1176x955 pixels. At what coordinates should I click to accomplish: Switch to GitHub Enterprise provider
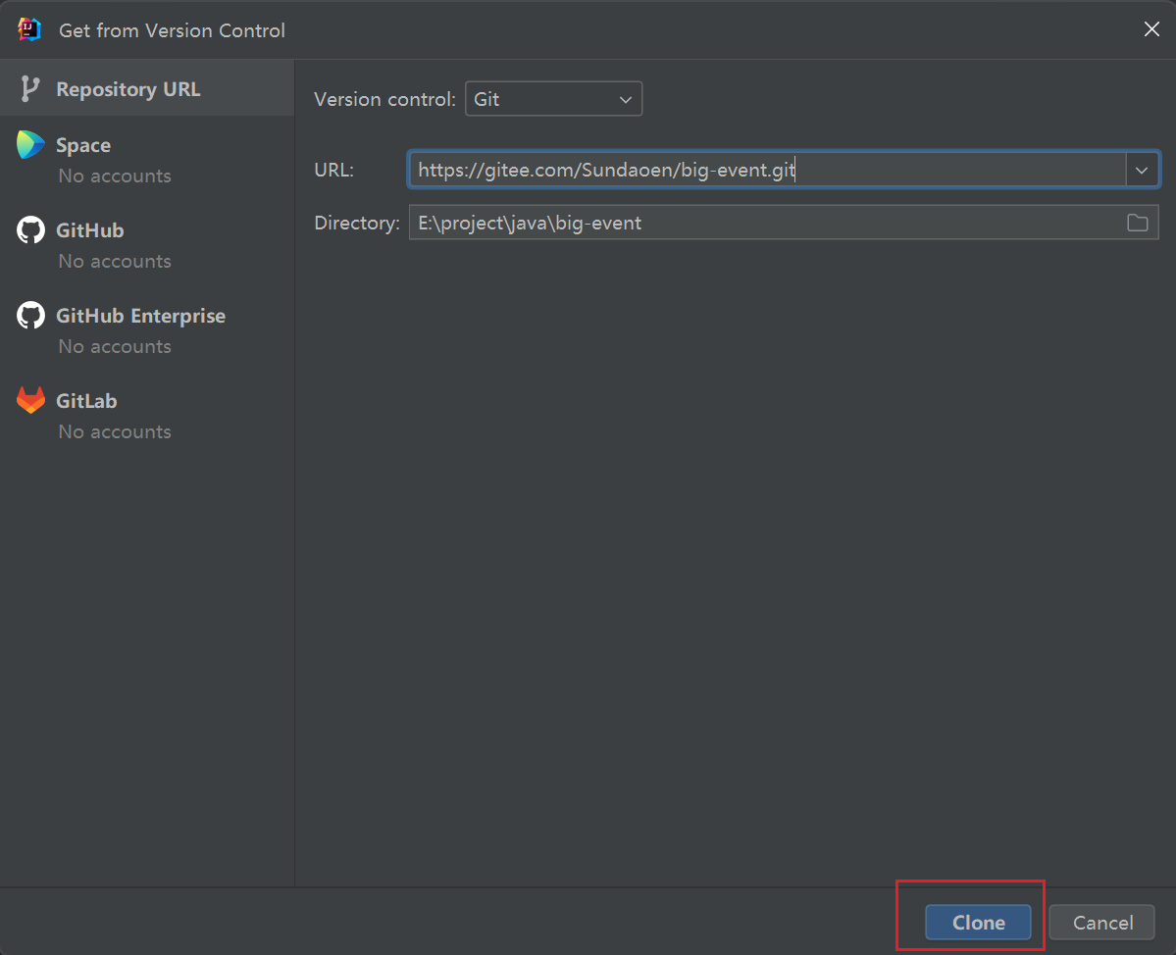(147, 330)
